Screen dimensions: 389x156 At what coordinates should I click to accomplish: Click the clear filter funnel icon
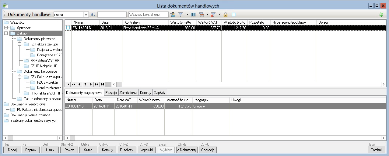[x=213, y=15]
